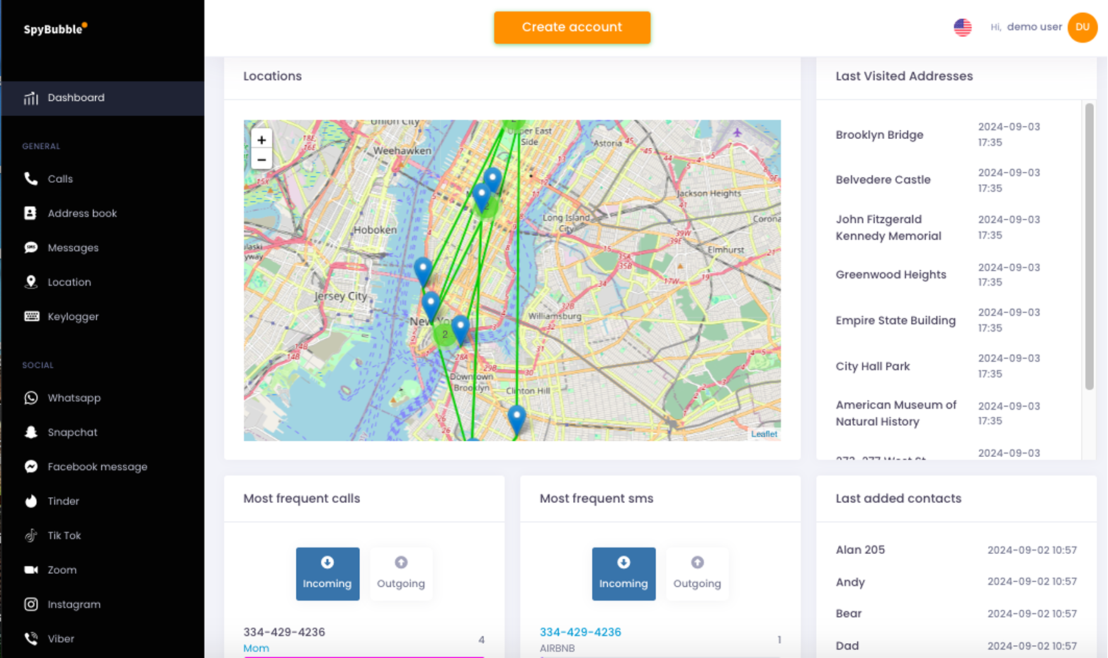
Task: Click the Last added contacts heading
Action: [898, 499]
